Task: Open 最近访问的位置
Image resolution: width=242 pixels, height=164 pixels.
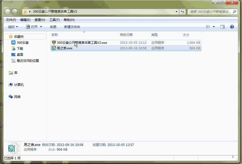Action: pyautogui.click(x=28, y=61)
